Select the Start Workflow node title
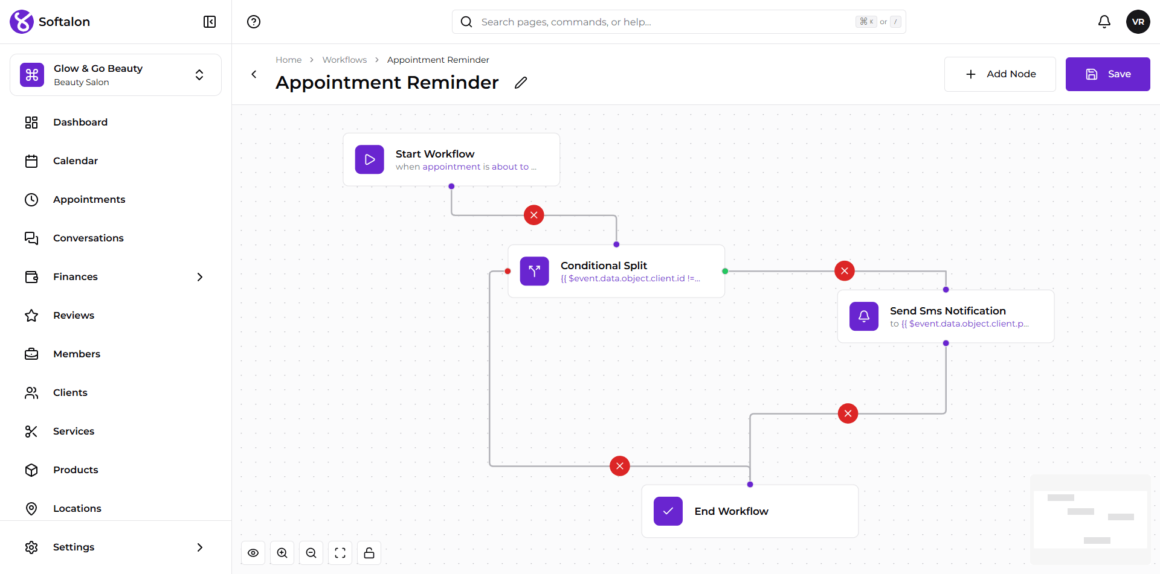The width and height of the screenshot is (1160, 574). tap(435, 154)
